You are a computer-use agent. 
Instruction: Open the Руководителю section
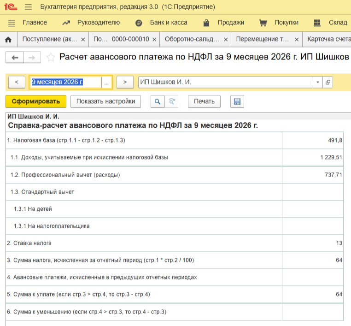click(99, 23)
